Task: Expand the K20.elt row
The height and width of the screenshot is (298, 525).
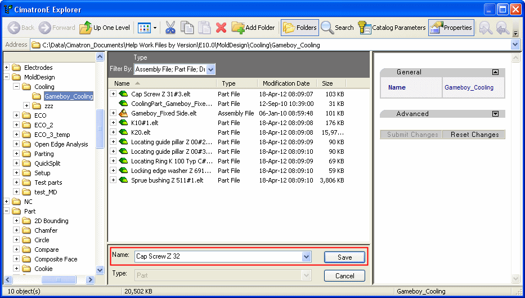Action: 113,132
